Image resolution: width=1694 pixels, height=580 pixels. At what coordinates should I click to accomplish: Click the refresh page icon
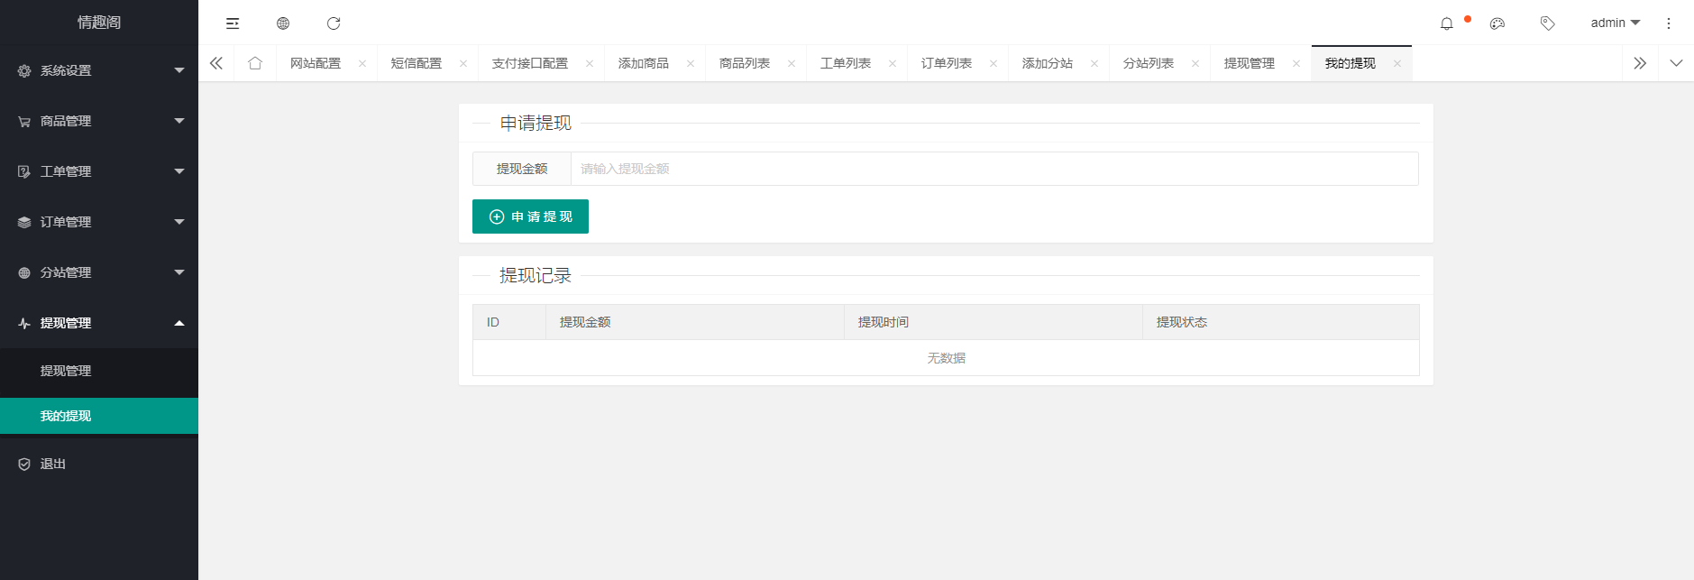click(x=334, y=23)
